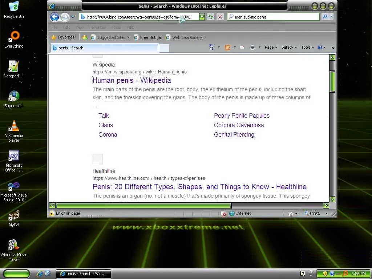Show more command bar items chevron

pos(333,48)
